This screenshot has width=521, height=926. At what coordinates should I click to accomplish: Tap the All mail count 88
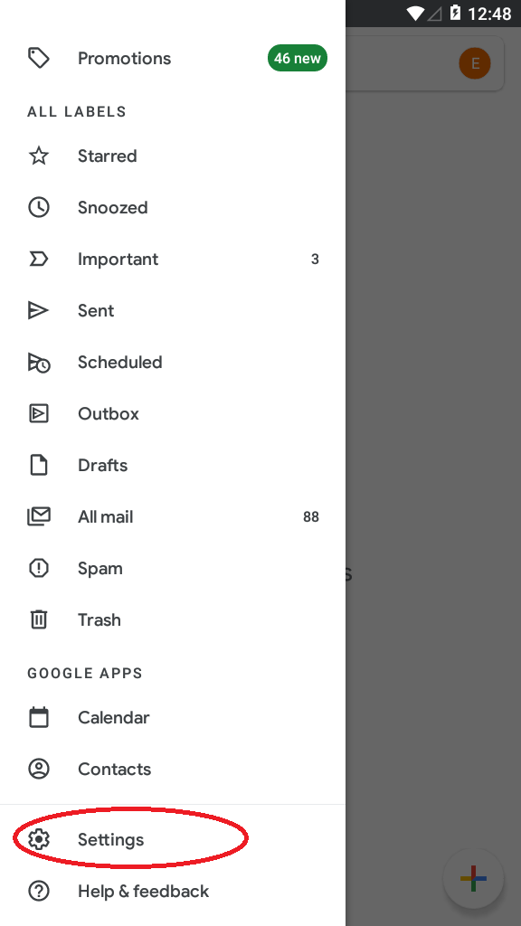pyautogui.click(x=311, y=516)
